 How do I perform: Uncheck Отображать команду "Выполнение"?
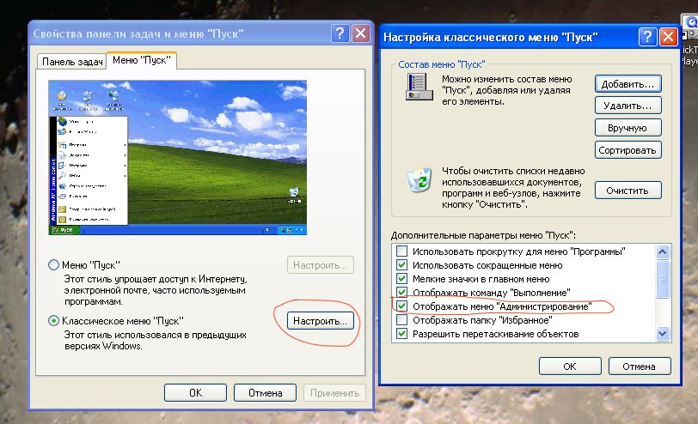(401, 293)
